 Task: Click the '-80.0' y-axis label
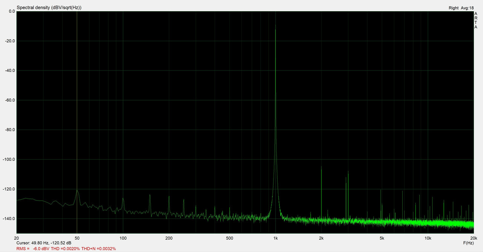pos(10,130)
